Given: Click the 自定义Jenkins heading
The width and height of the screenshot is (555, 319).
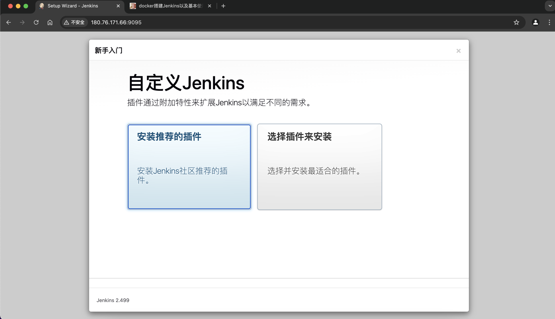Looking at the screenshot, I should [x=186, y=83].
